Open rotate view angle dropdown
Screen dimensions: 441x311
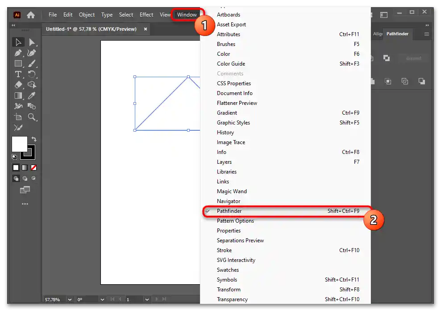pos(102,299)
